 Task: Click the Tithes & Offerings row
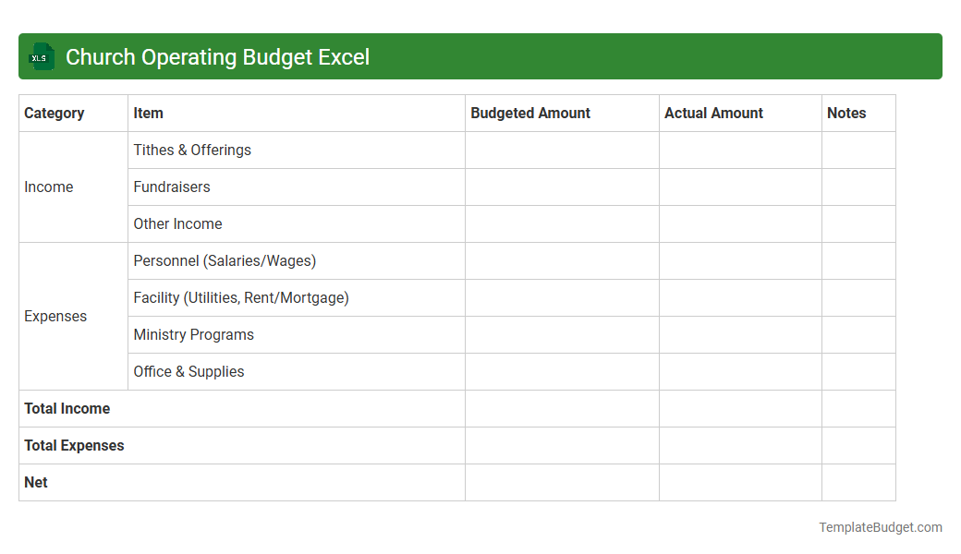(192, 150)
